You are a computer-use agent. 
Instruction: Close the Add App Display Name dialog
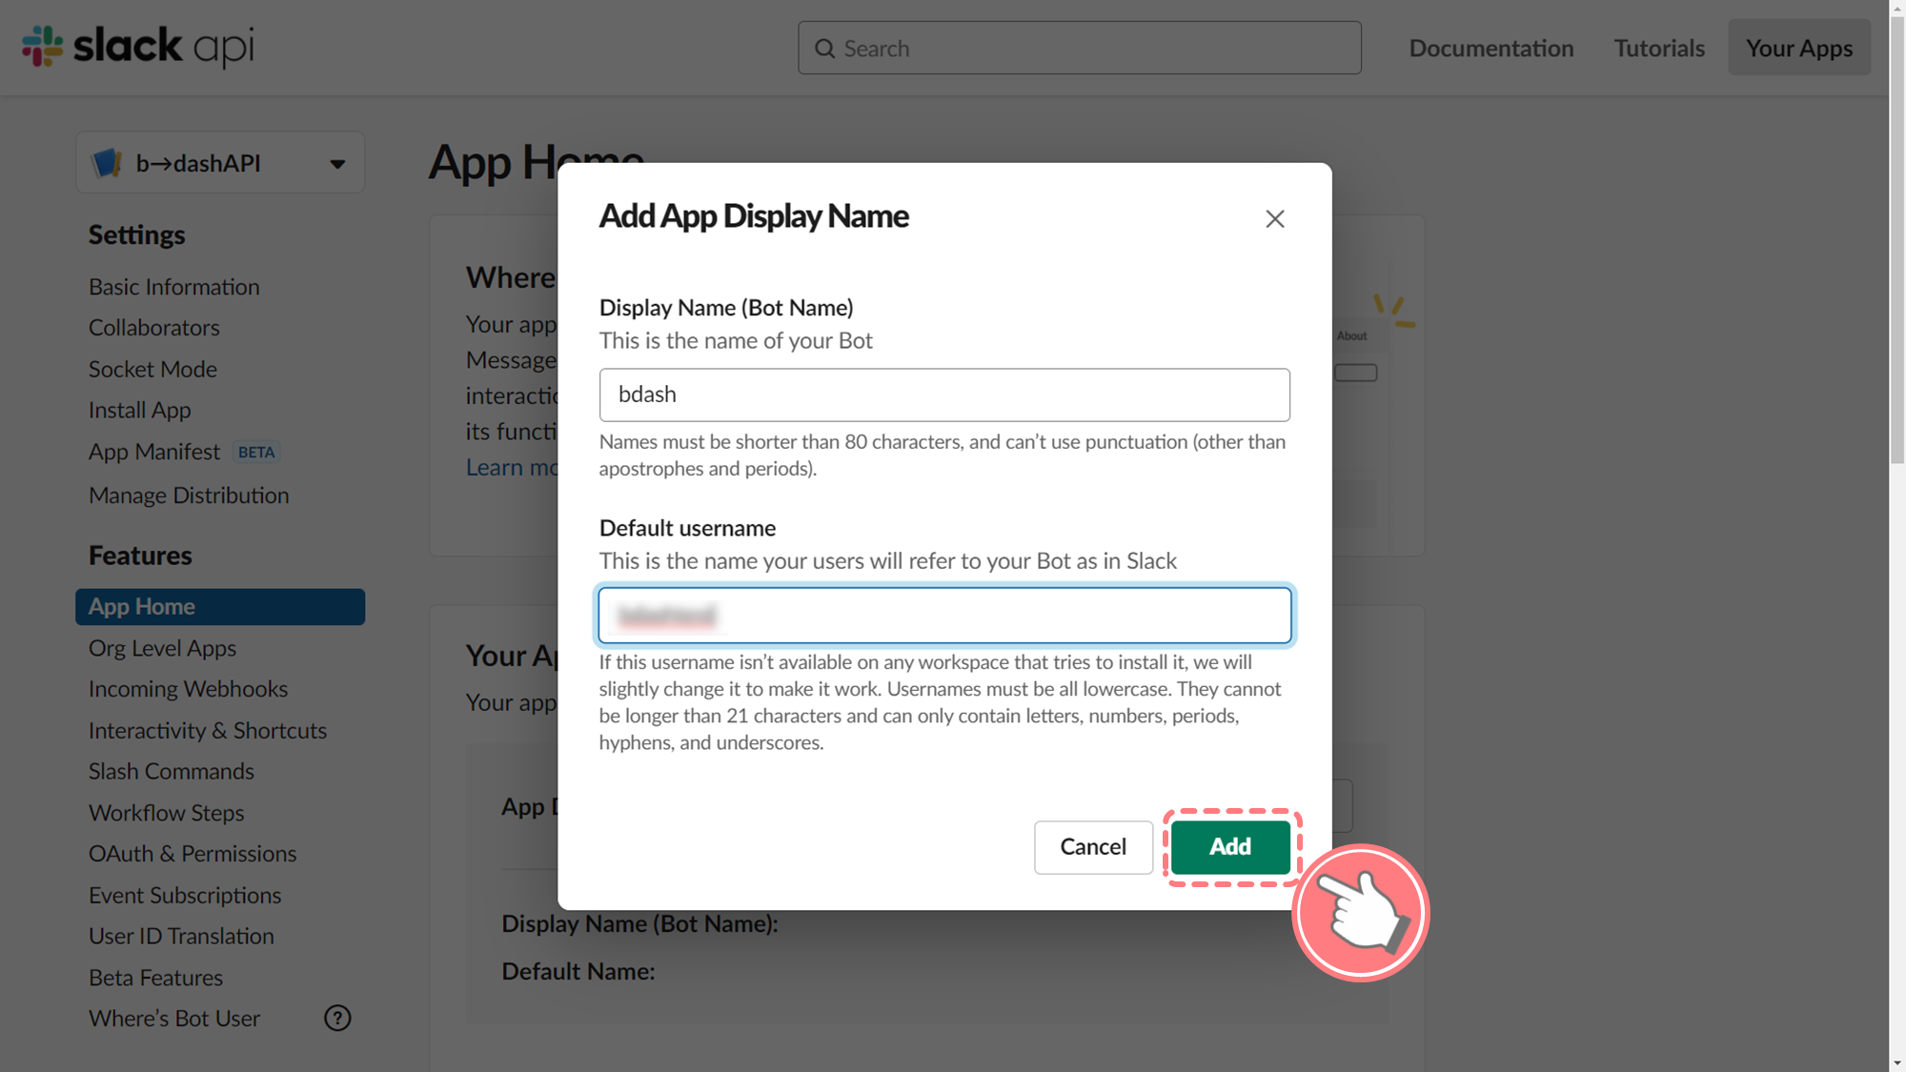1274,219
